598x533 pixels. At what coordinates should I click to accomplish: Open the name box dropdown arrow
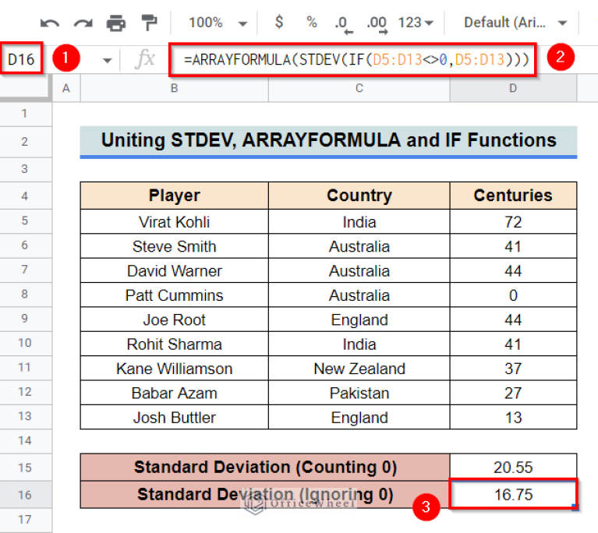(107, 60)
